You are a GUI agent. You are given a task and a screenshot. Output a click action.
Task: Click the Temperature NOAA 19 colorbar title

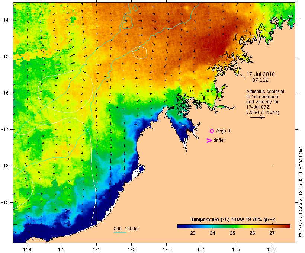(233, 220)
